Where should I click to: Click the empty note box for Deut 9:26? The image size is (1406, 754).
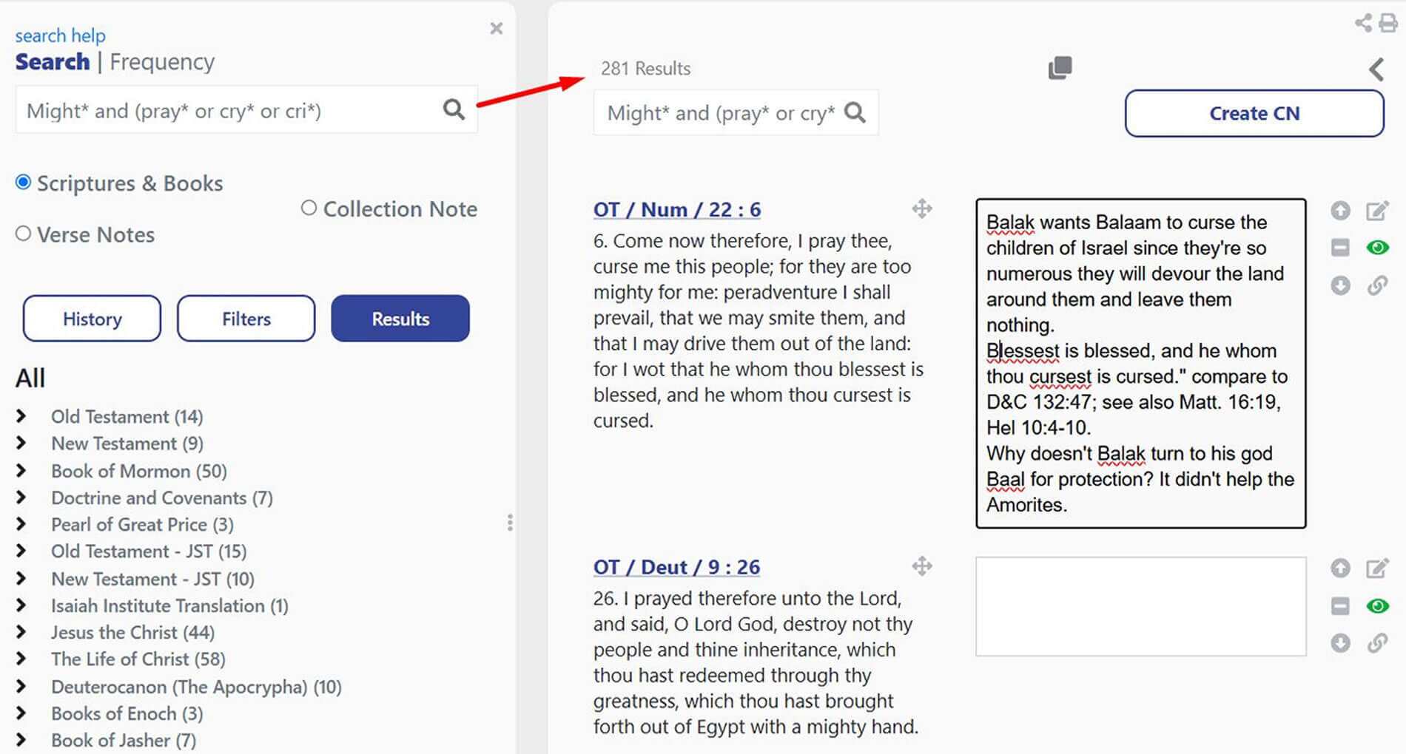coord(1140,606)
